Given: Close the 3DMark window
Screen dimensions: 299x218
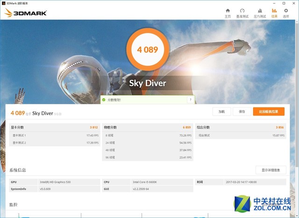Looking at the screenshot, I should [x=294, y=3].
